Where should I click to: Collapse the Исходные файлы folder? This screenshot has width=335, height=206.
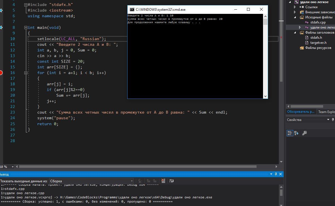[295, 17]
